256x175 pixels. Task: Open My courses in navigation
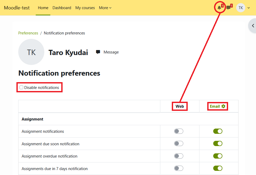(x=85, y=8)
